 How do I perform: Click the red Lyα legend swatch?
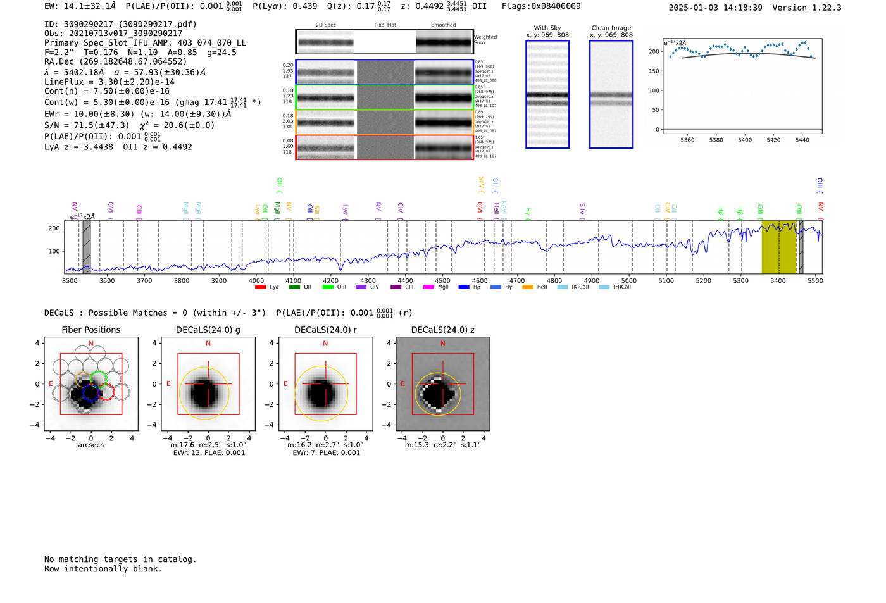(260, 287)
